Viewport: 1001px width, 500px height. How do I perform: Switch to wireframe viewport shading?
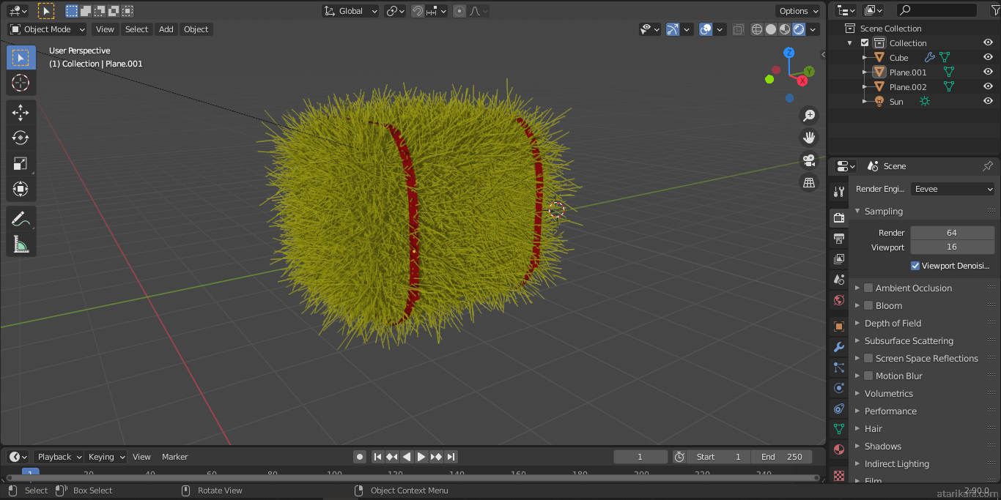click(x=757, y=29)
